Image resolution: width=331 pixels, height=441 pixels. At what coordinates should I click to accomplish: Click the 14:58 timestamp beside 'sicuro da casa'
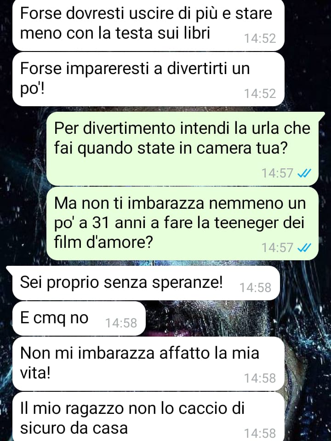coord(260,433)
